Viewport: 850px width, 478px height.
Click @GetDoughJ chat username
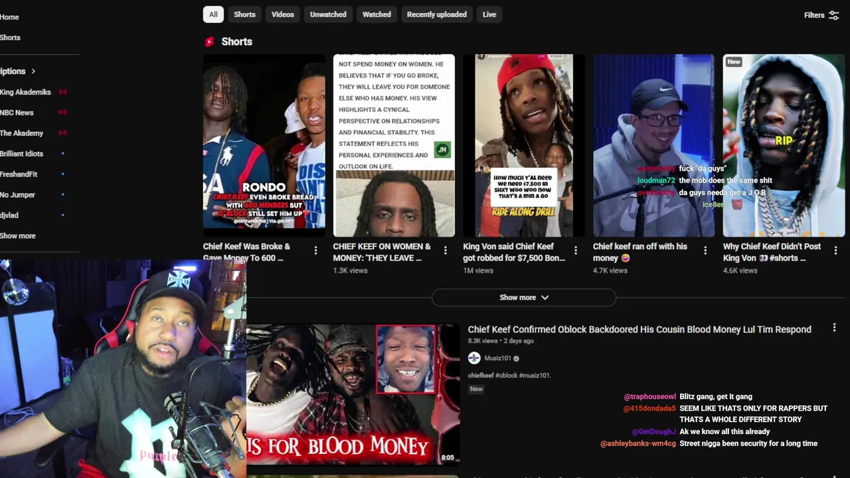[654, 432]
